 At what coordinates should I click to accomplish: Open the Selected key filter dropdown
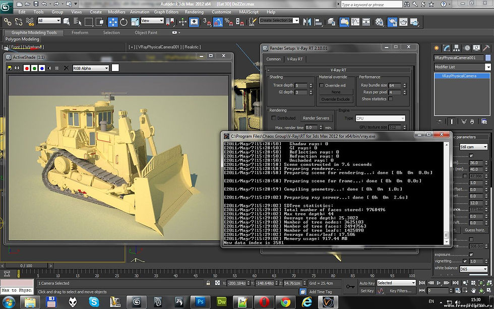tap(396, 283)
